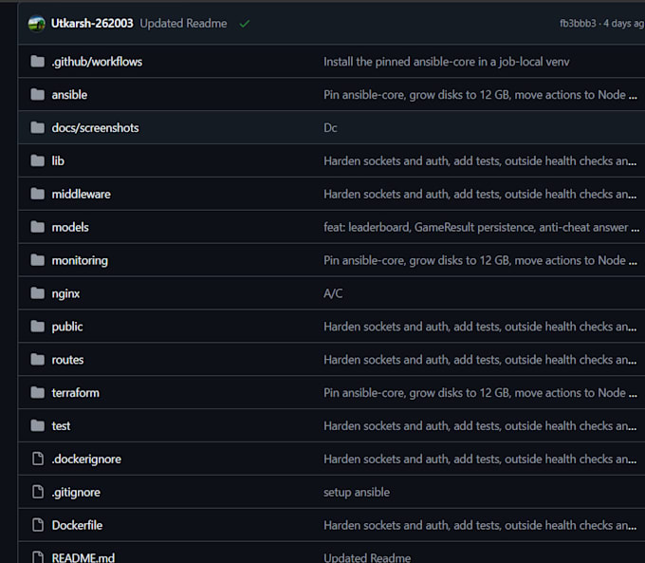Screen dimensions: 645x563
Task: Open the middleware row's 'Harden sockets' commit
Action: 480,194
